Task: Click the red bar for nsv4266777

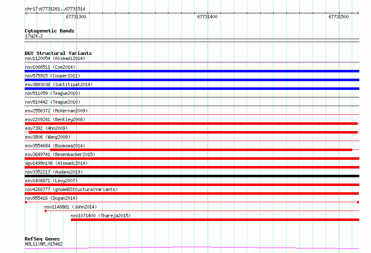Action: 192,193
